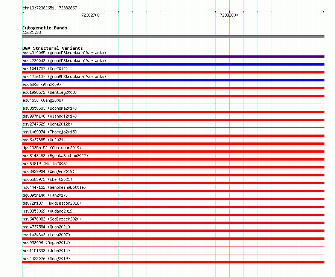Select the 13q21.33 band label
Viewport: 335px width, 277px height.
coord(32,32)
